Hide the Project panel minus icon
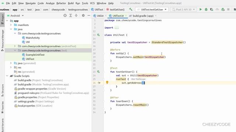236x132 pixels. coord(89,15)
